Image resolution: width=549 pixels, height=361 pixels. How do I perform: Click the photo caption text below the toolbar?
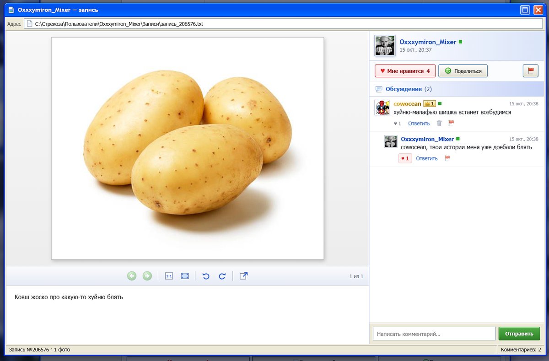[69, 297]
